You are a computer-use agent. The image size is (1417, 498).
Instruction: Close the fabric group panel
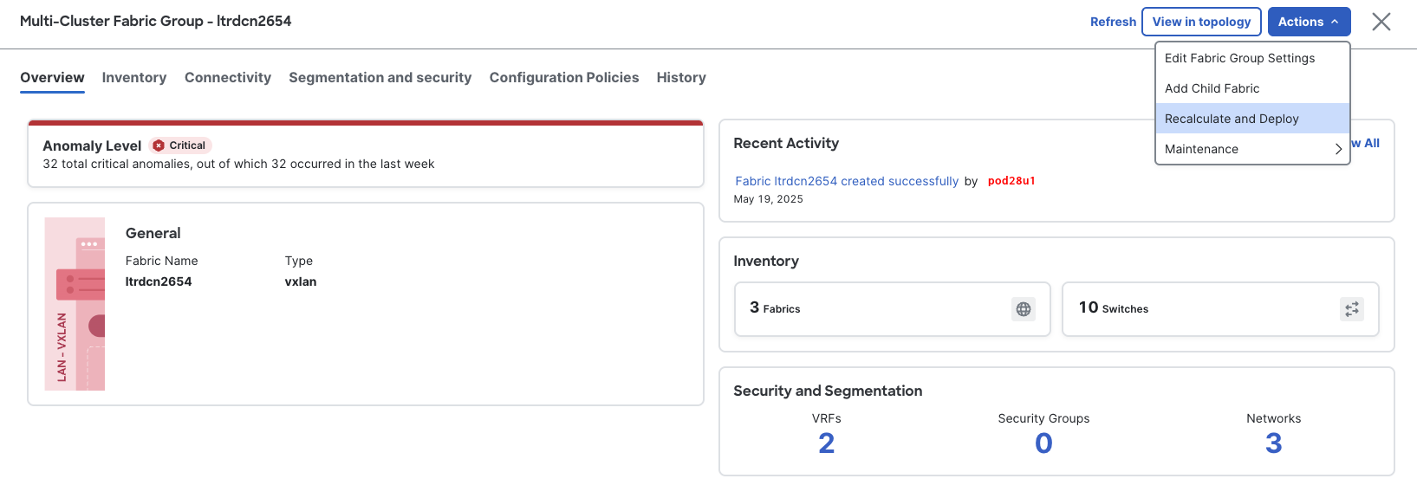1381,22
